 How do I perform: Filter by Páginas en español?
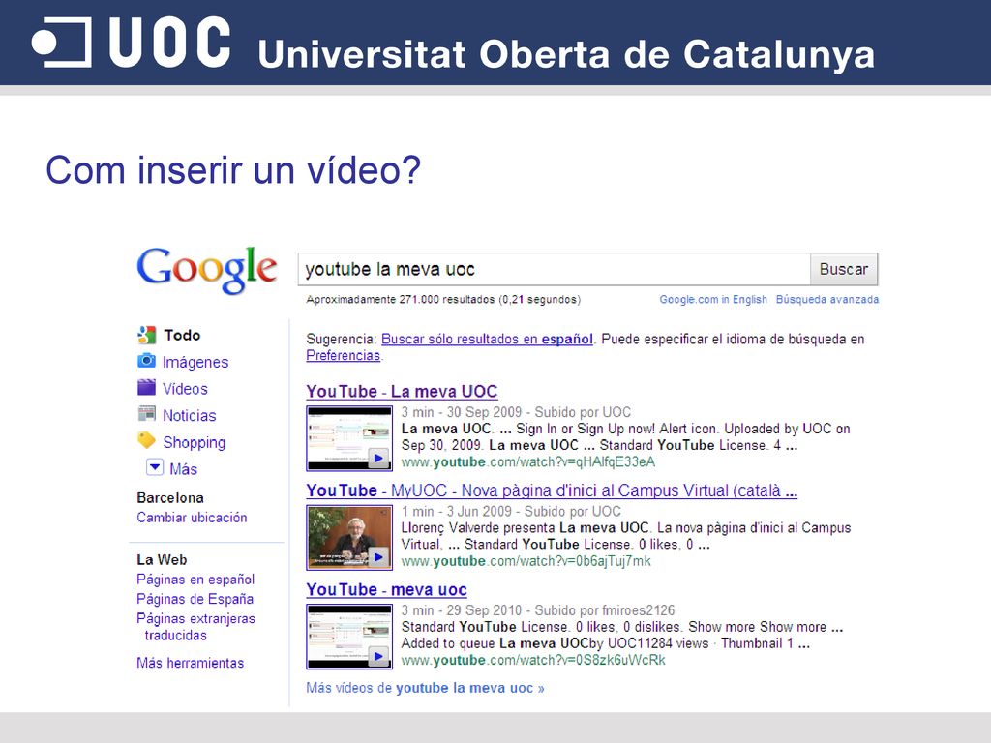(x=195, y=580)
